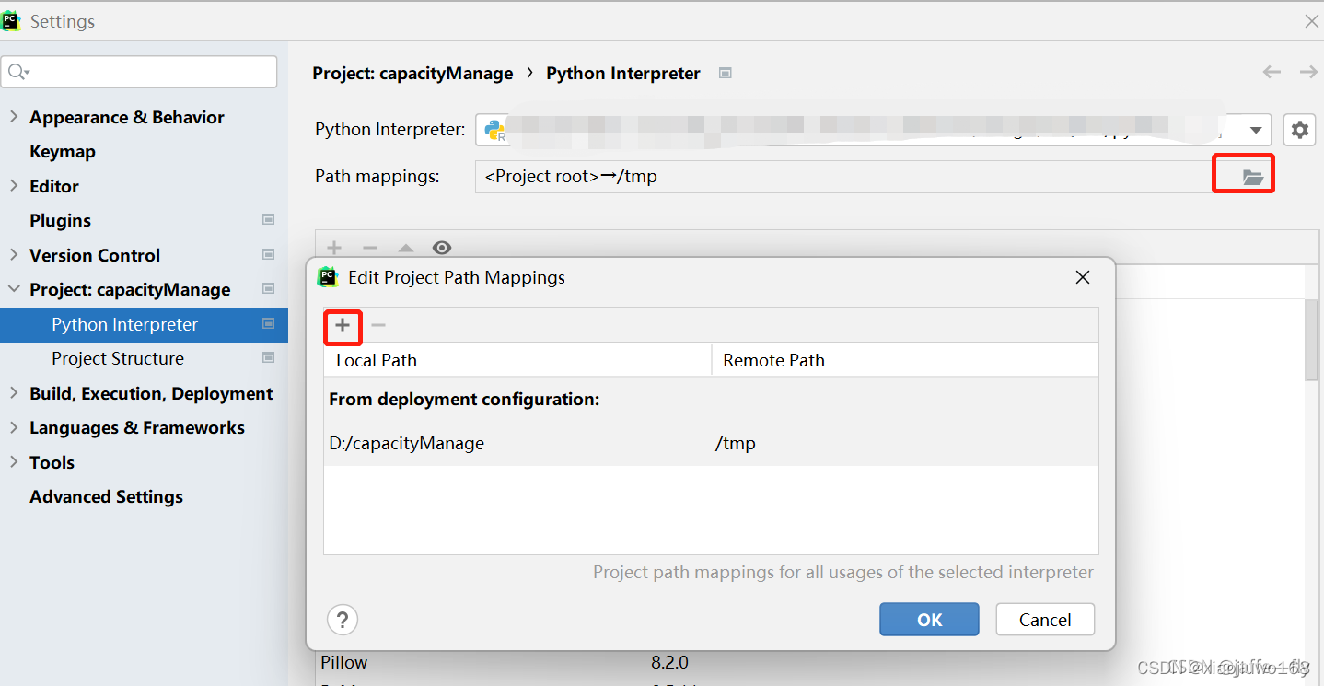Click project icon next to Version Control
This screenshot has height=686, width=1324.
coord(269,255)
